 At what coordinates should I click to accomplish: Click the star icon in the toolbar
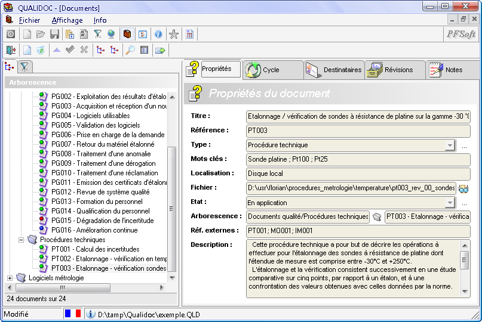(x=173, y=35)
